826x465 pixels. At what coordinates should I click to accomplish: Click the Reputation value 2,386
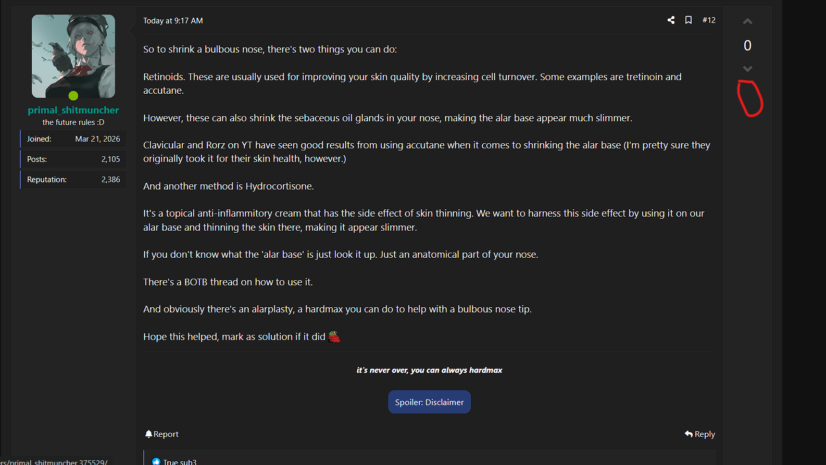pos(110,180)
